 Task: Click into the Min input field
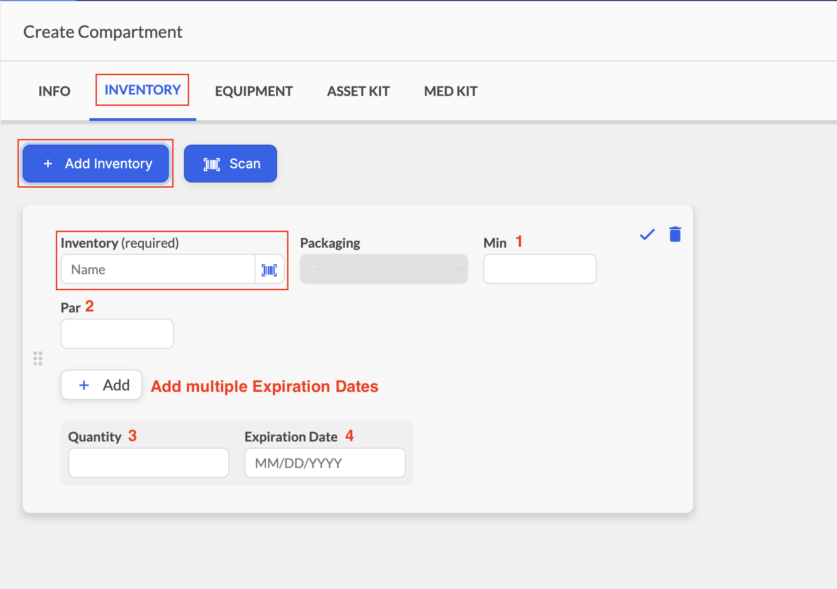pos(540,269)
